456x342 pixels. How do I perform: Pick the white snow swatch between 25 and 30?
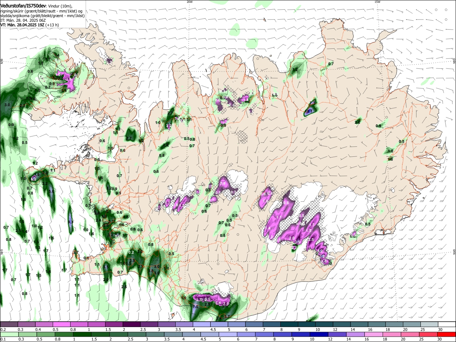click(x=430, y=324)
